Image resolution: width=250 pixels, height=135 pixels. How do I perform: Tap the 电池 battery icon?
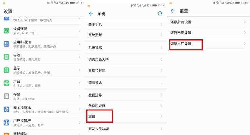(6, 57)
